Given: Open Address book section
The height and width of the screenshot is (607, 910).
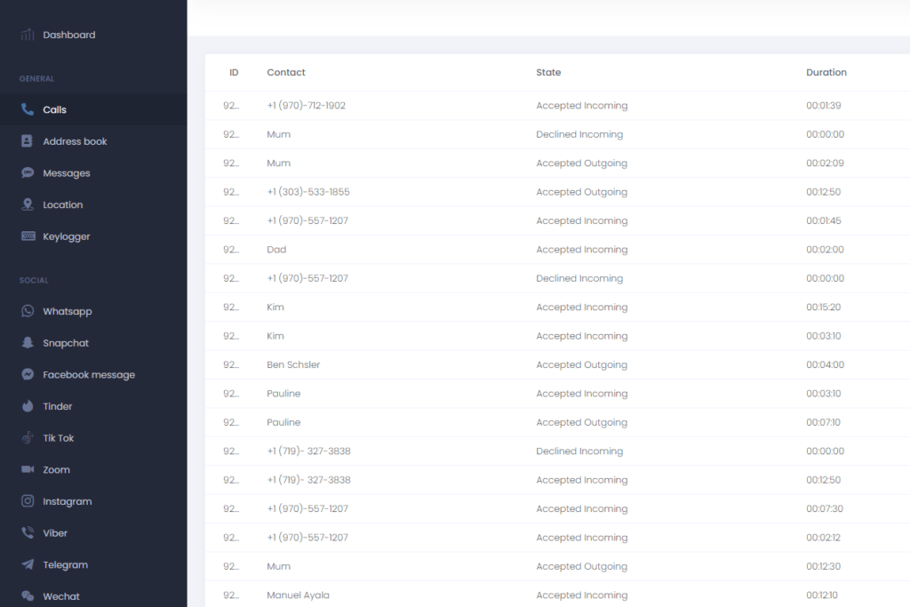Looking at the screenshot, I should click(75, 141).
